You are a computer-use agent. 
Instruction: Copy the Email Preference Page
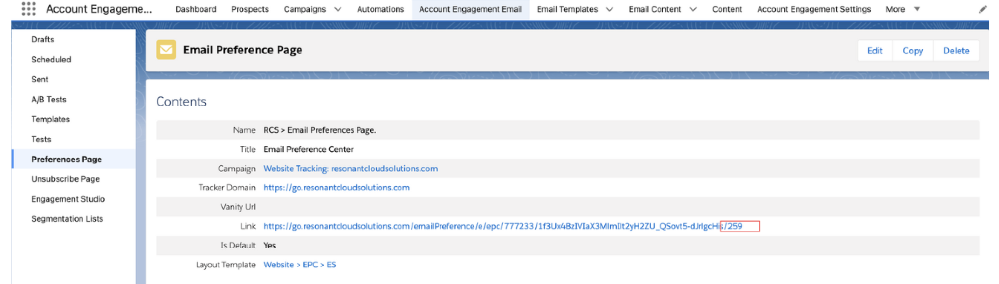tap(912, 51)
